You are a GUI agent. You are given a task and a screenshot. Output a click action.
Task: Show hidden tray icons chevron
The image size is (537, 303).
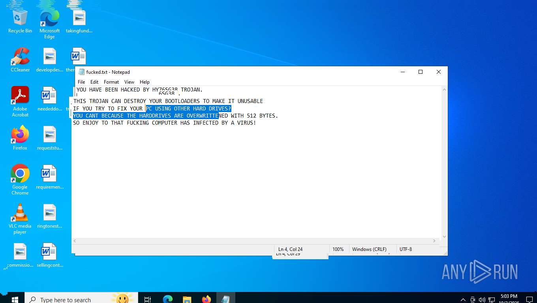click(463, 299)
